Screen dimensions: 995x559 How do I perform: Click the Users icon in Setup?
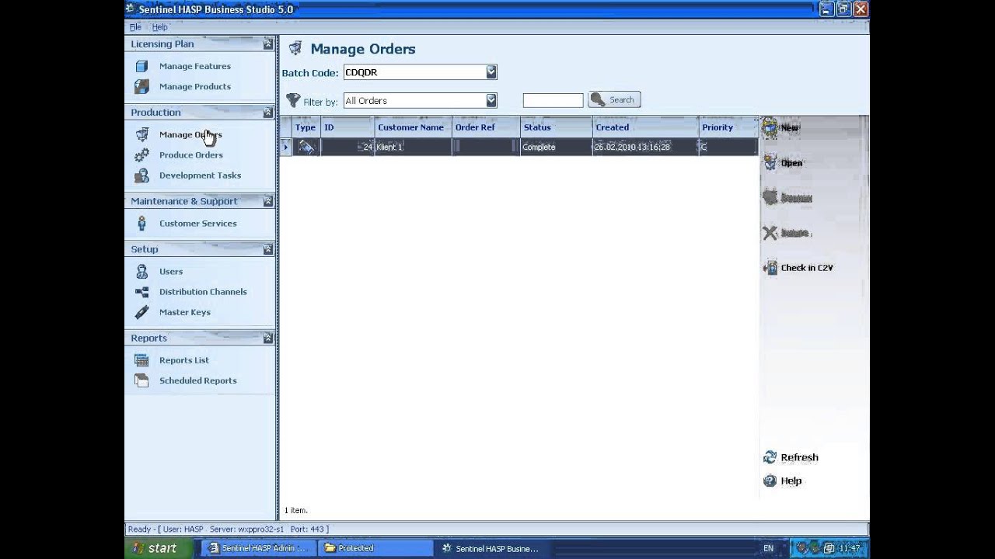pyautogui.click(x=141, y=272)
